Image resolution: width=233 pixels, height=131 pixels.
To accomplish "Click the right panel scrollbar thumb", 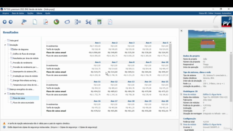I will point(231,78).
